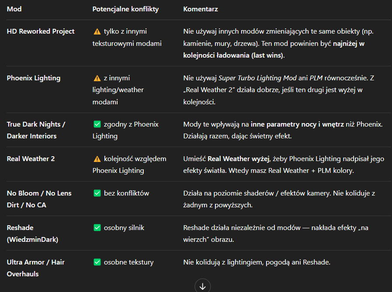
Task: Click bold 'najniżej w kolejności ładowania' text
Action: (x=274, y=49)
